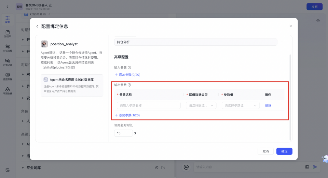
Task: Focus the 请输入参数名称 field
Action: pos(149,105)
